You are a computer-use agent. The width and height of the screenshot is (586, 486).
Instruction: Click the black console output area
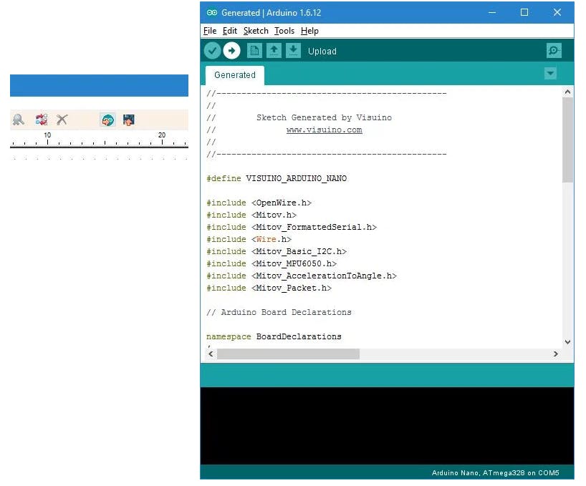(387, 426)
